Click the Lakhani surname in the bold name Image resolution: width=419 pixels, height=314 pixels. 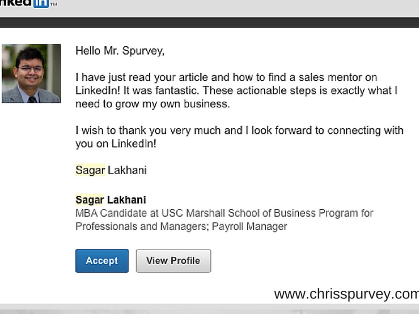(x=126, y=200)
